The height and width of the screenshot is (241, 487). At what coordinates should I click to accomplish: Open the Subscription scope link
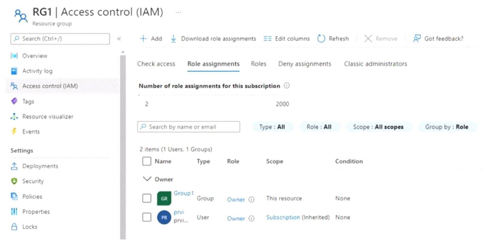(283, 217)
